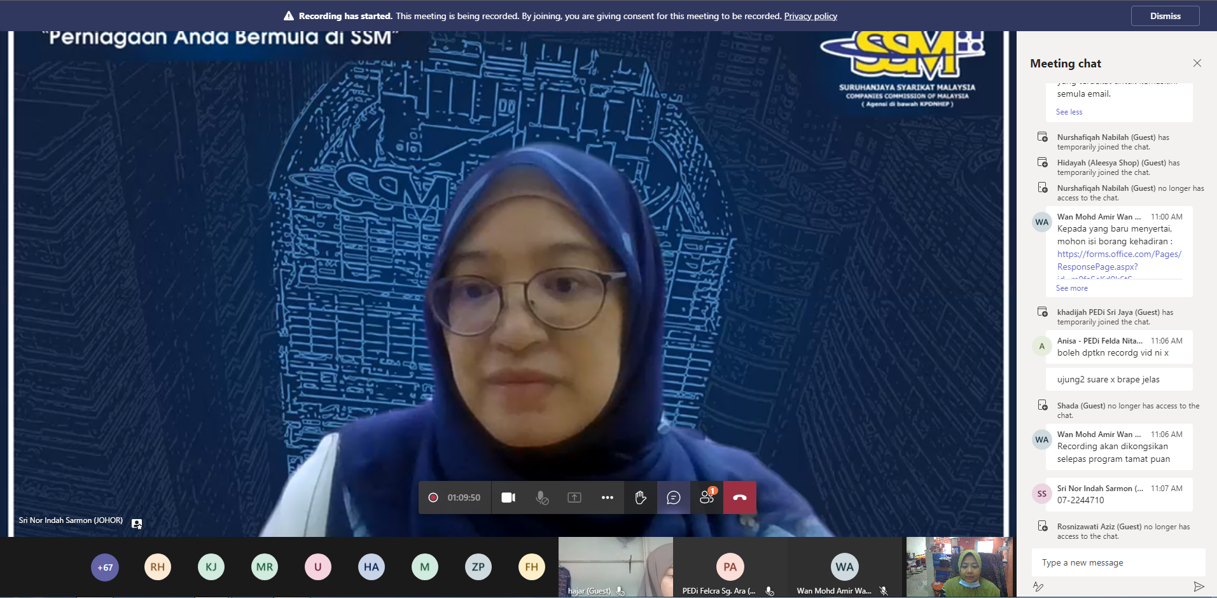
Task: Send the chat message with arrow icon
Action: [x=1199, y=587]
